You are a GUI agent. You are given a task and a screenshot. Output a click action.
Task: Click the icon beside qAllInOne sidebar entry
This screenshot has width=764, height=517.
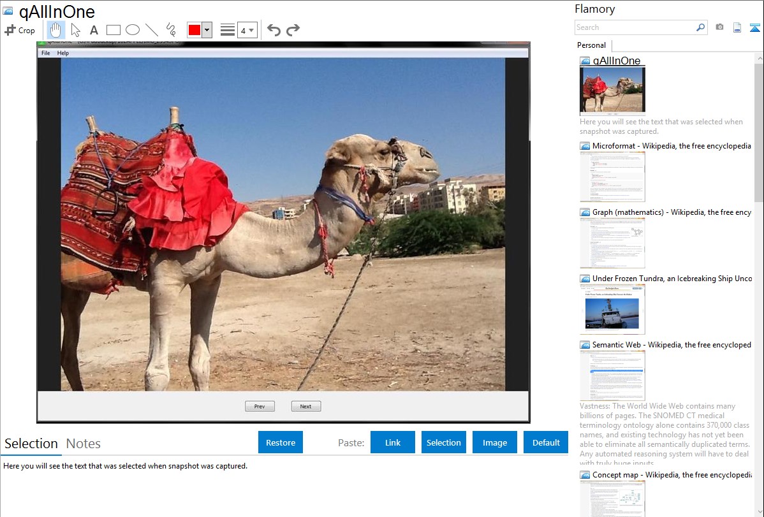tap(585, 61)
